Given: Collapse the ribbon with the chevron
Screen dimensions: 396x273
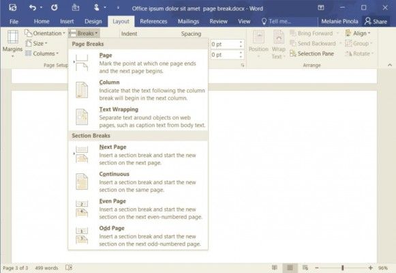Looking at the screenshot, I should 389,65.
